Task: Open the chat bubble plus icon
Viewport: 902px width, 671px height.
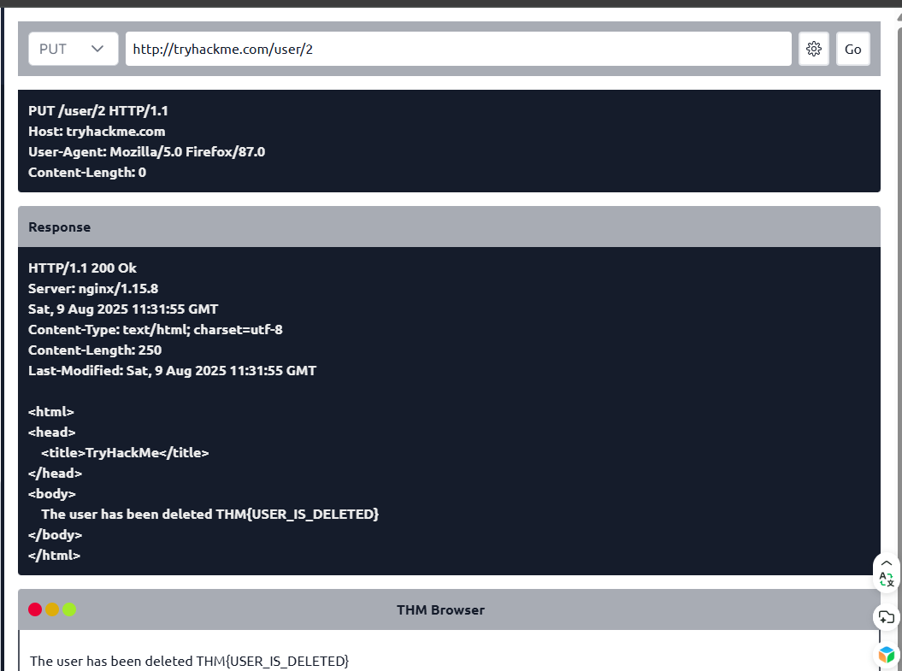Action: coord(887,617)
